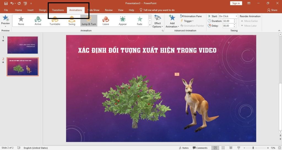Click English (United States) language indicator
The height and width of the screenshot is (150, 282).
(36, 148)
